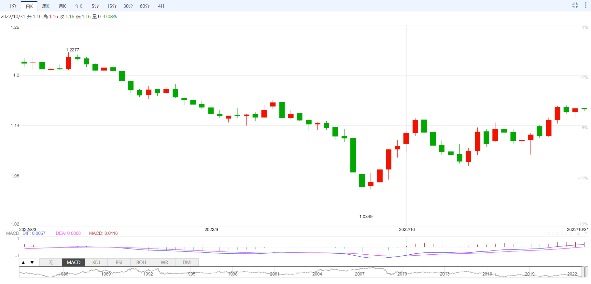The image size is (591, 284).
Task: Switch indicator to WR
Action: (164, 263)
